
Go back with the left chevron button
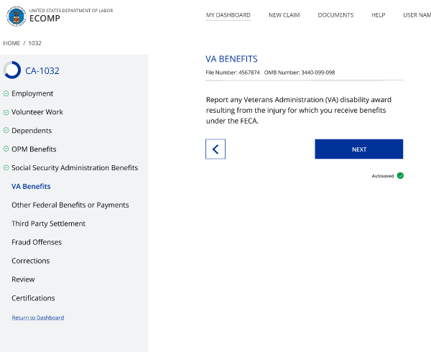pos(215,149)
